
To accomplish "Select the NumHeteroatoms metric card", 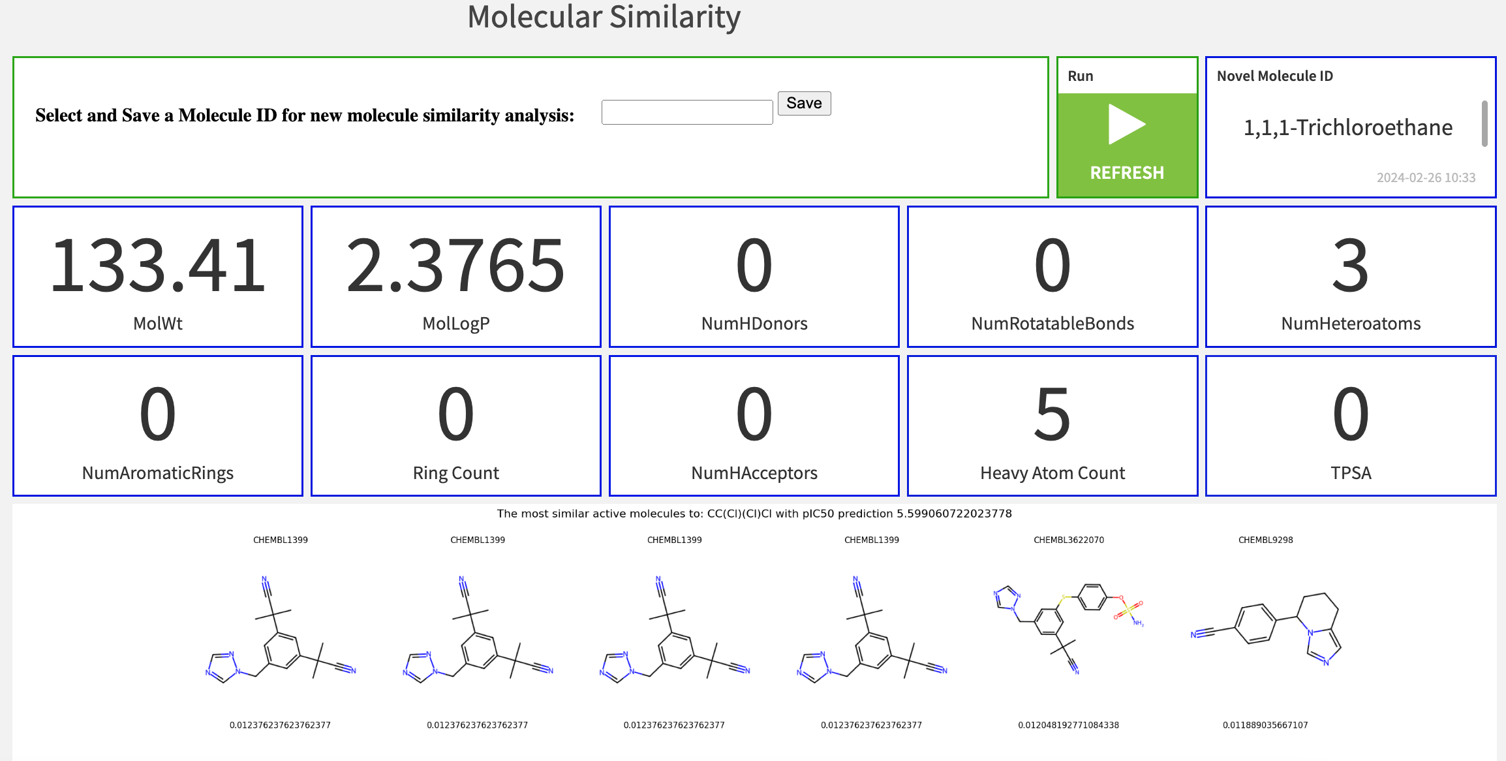I will (1350, 277).
